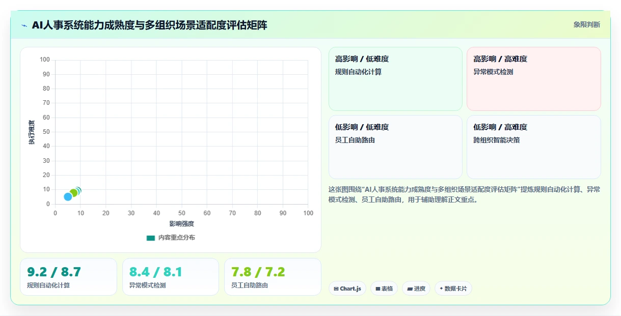
Task: Click the lightning icon beside the title
Action: [24, 25]
